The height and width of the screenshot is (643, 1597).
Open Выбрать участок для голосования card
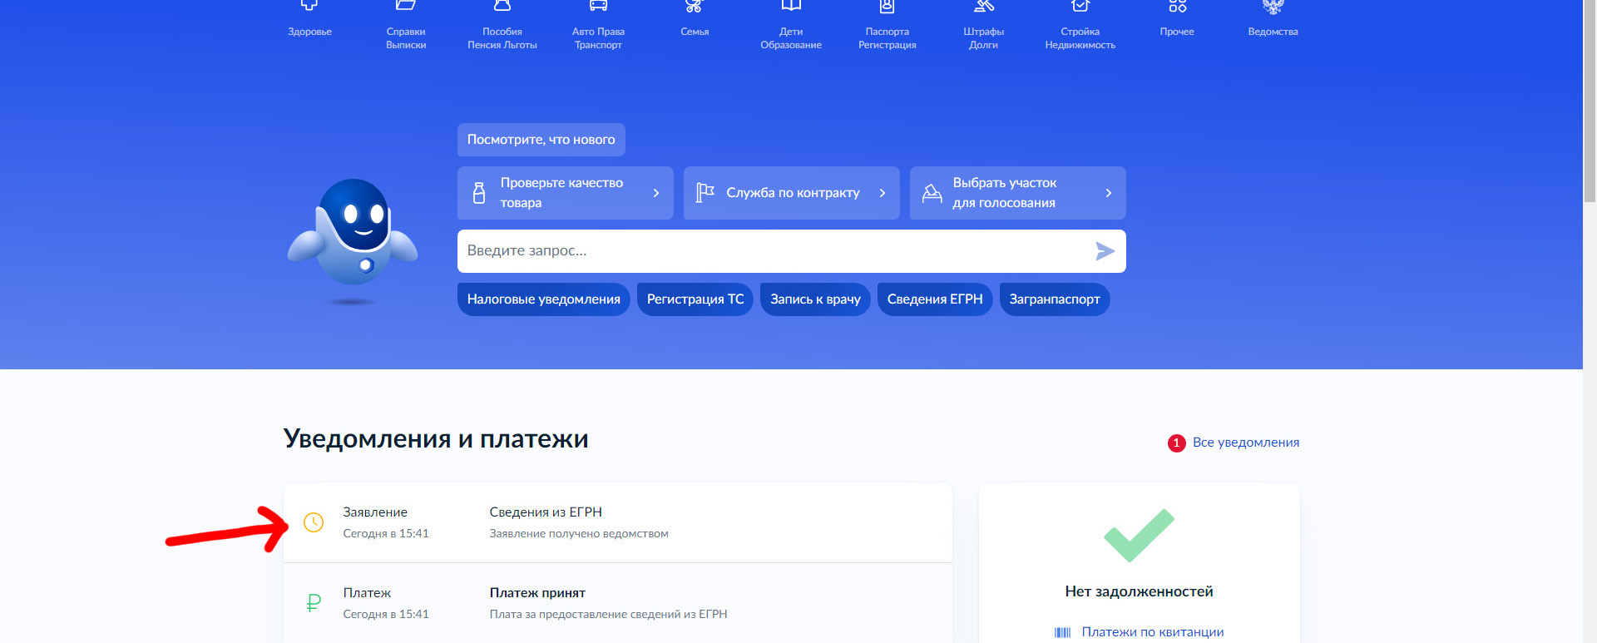pyautogui.click(x=1018, y=193)
